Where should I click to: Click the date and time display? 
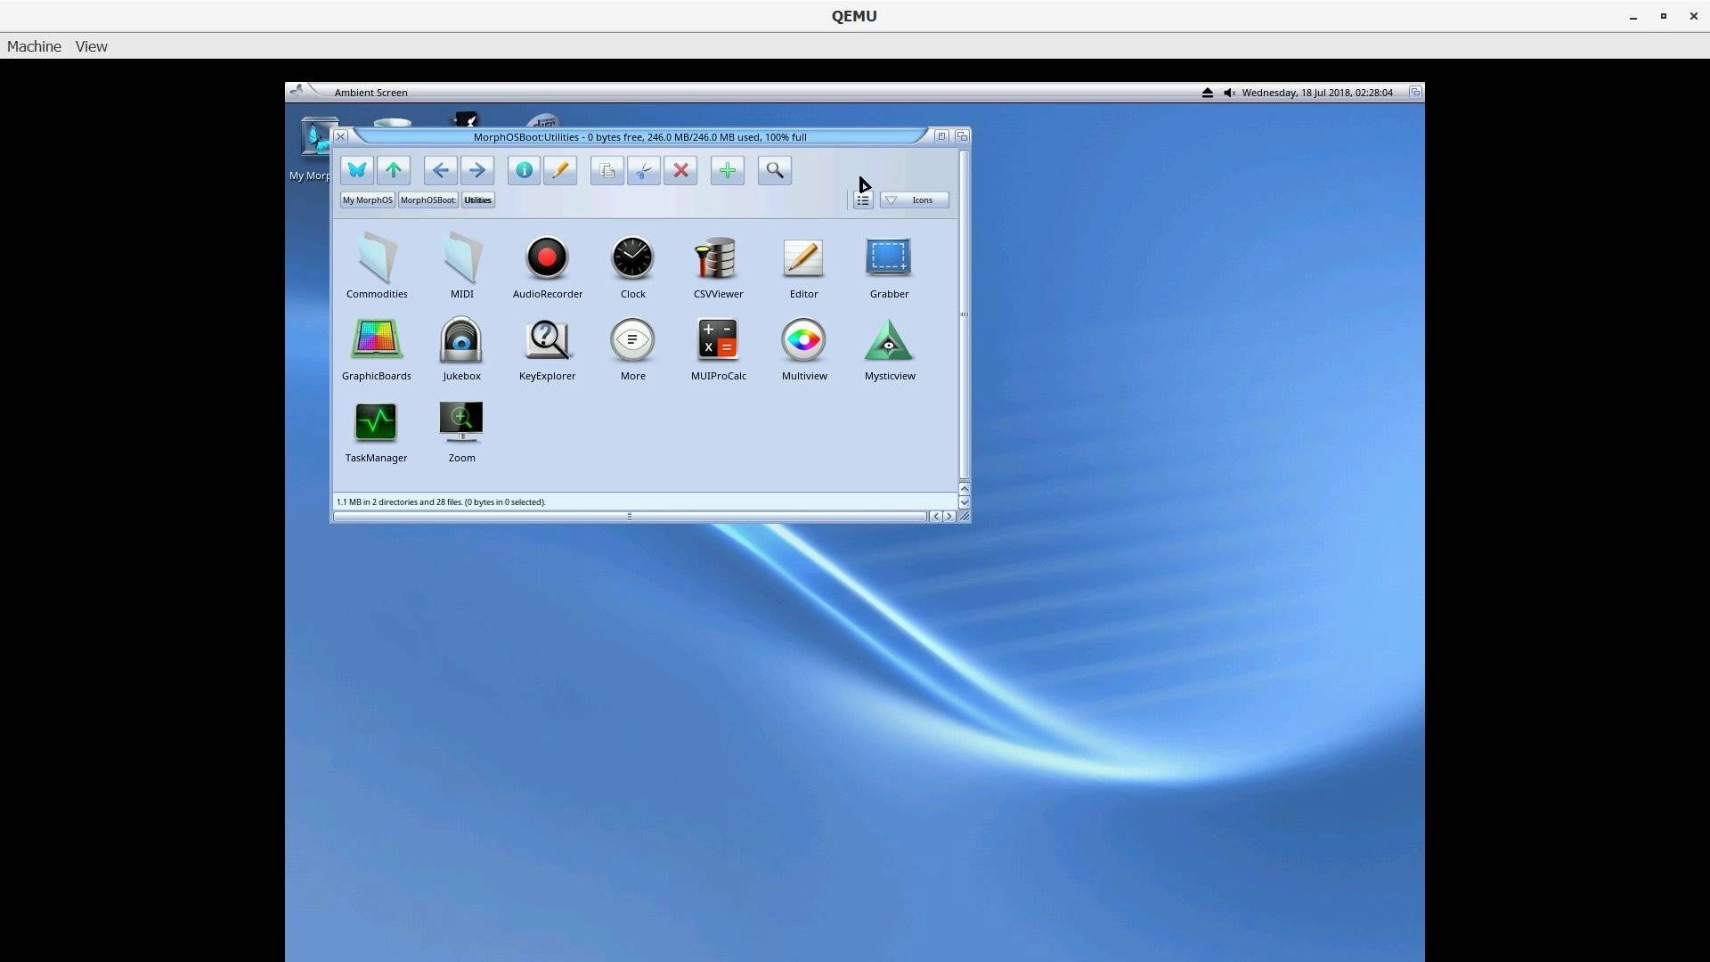[x=1317, y=93]
